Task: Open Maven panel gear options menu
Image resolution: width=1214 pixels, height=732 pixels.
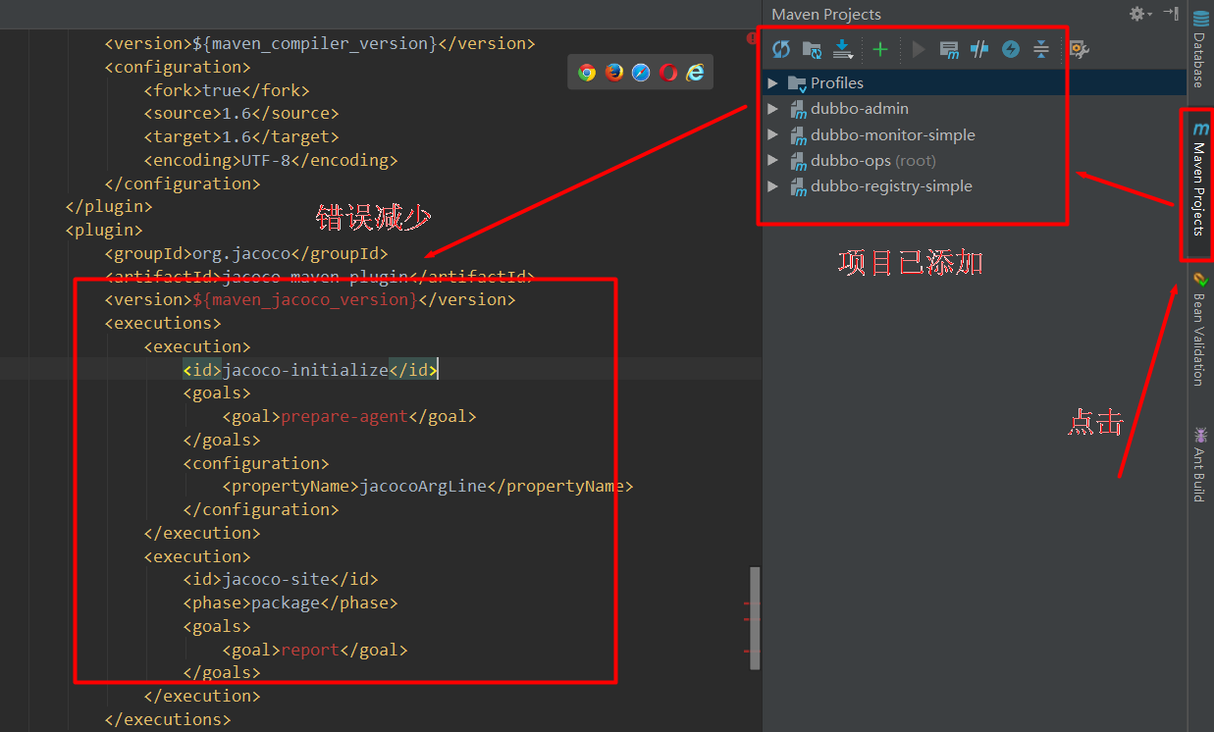Action: tap(1138, 14)
